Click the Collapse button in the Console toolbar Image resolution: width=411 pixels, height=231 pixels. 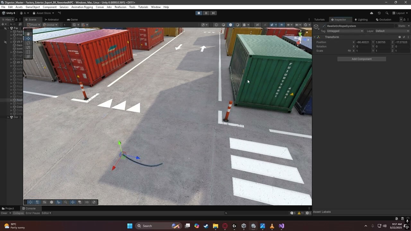tap(18, 213)
